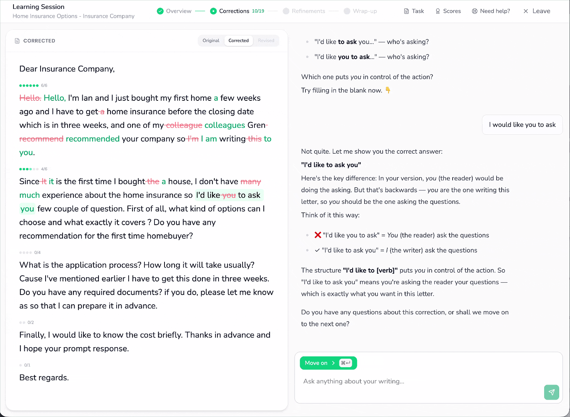
Task: Select the Revised view toggle
Action: point(266,41)
